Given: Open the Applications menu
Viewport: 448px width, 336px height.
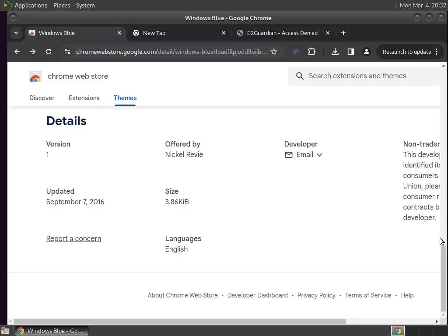Looking at the screenshot, I should tap(31, 5).
